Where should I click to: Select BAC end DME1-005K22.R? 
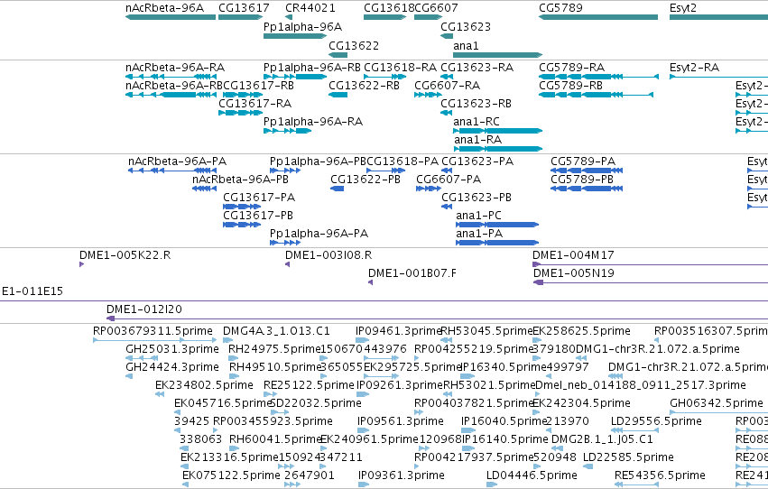(x=82, y=264)
